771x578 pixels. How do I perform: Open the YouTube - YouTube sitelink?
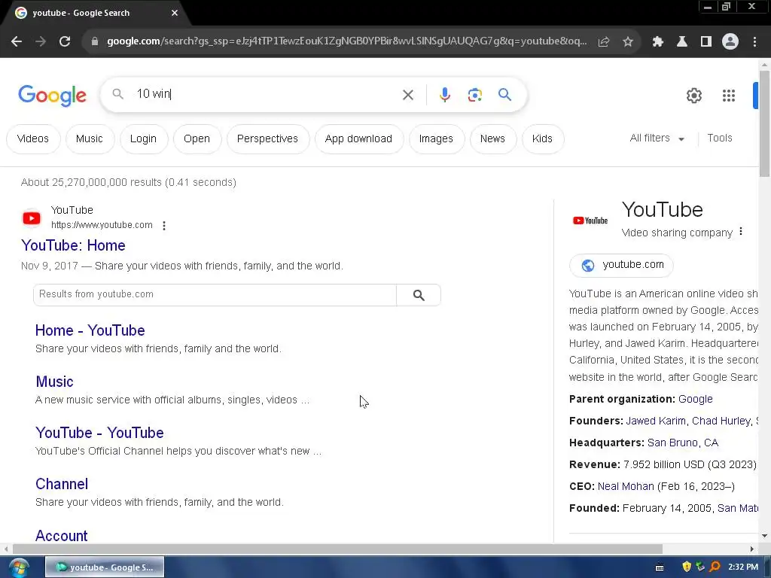[x=99, y=433]
